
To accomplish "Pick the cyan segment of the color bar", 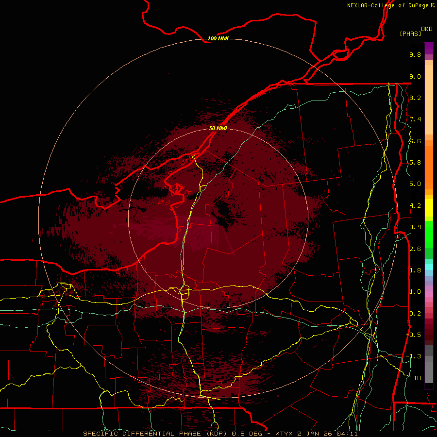I will (x=429, y=267).
